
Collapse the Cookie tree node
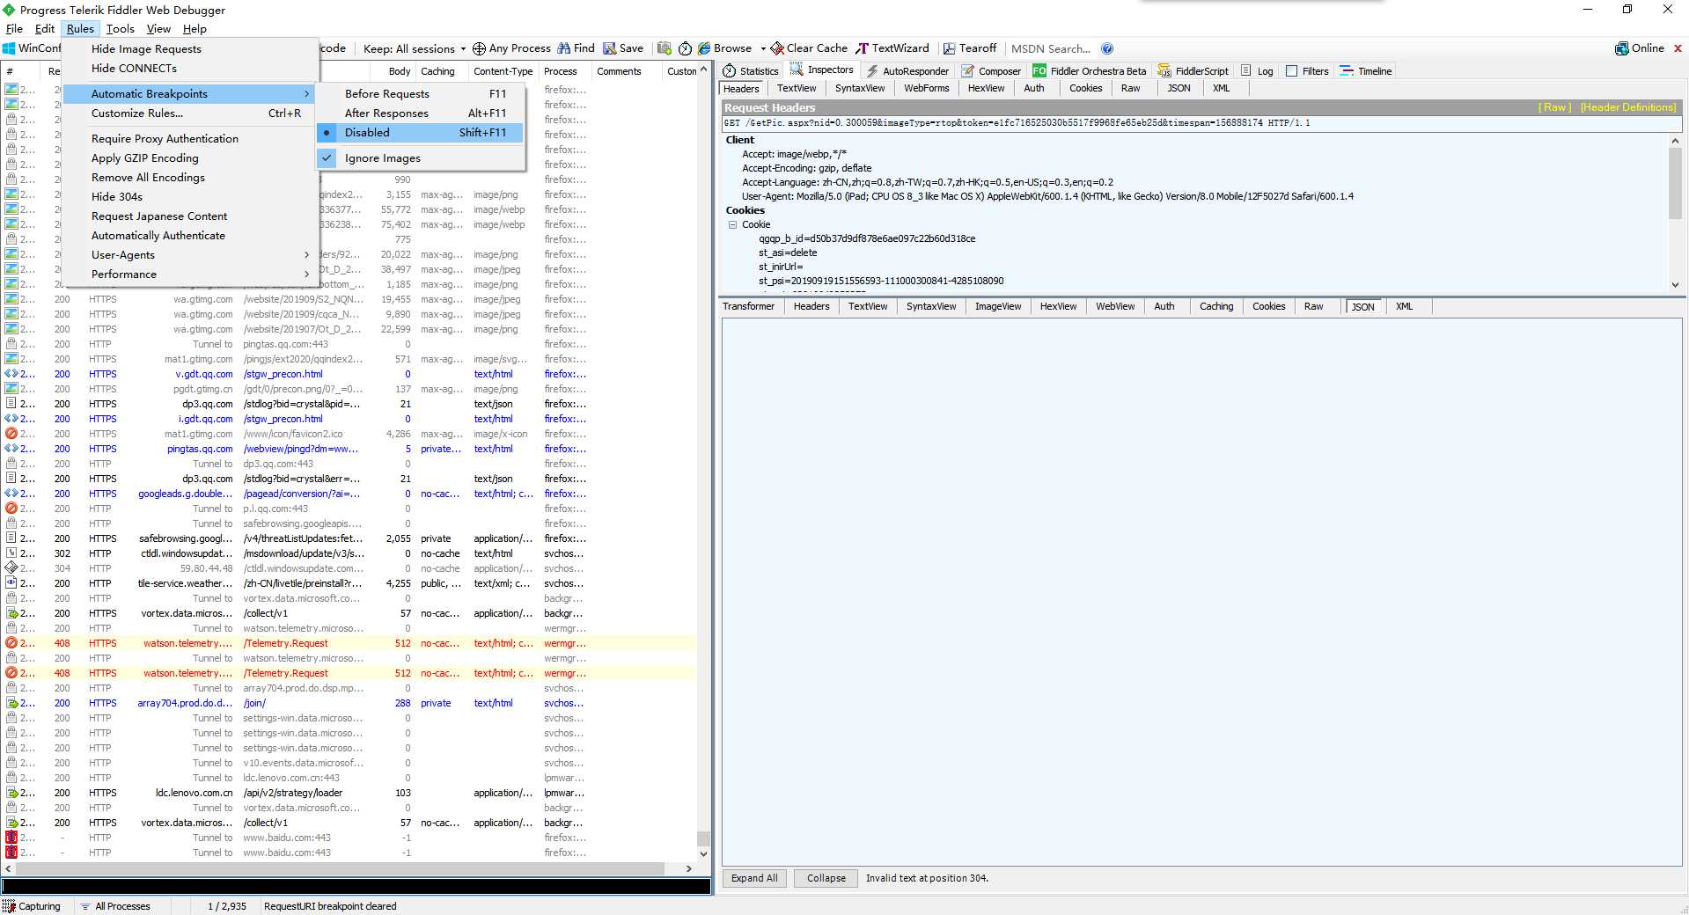tap(732, 225)
